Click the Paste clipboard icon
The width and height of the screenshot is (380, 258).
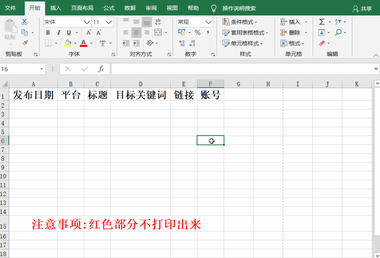point(10,26)
